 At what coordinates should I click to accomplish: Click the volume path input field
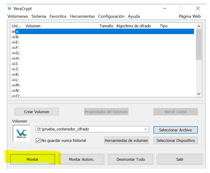[89, 129]
